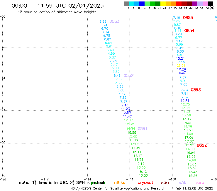Click the -117 longitude axis label
217x191 pixels.
click(x=45, y=179)
